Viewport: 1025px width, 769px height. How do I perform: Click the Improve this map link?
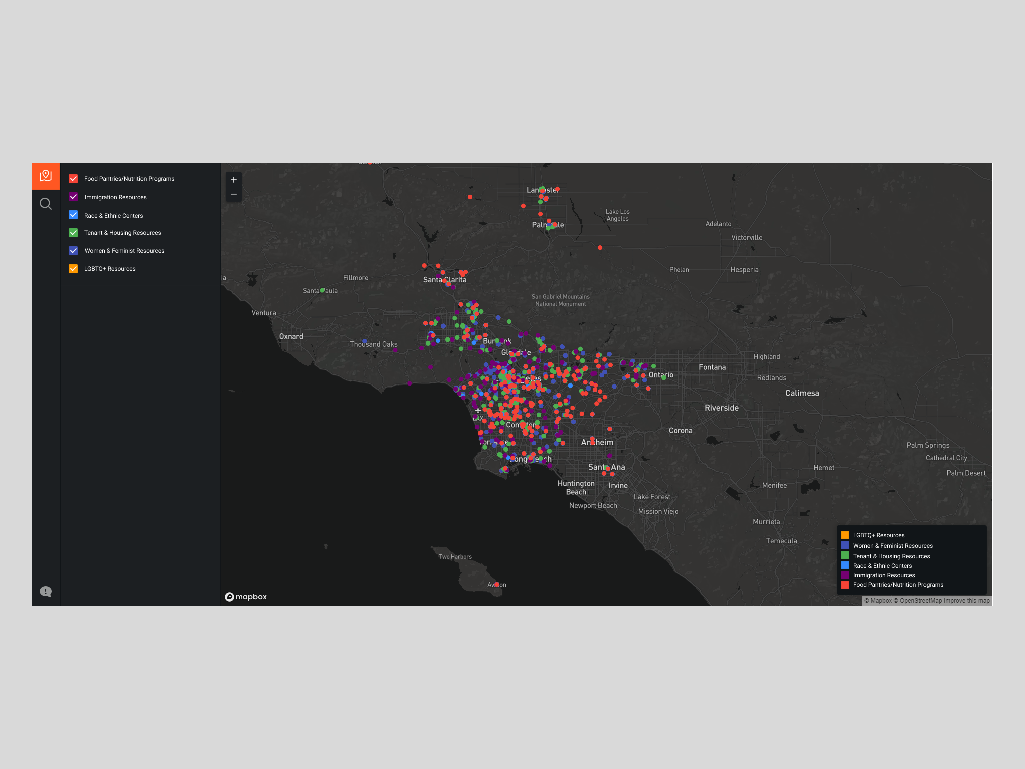point(966,601)
